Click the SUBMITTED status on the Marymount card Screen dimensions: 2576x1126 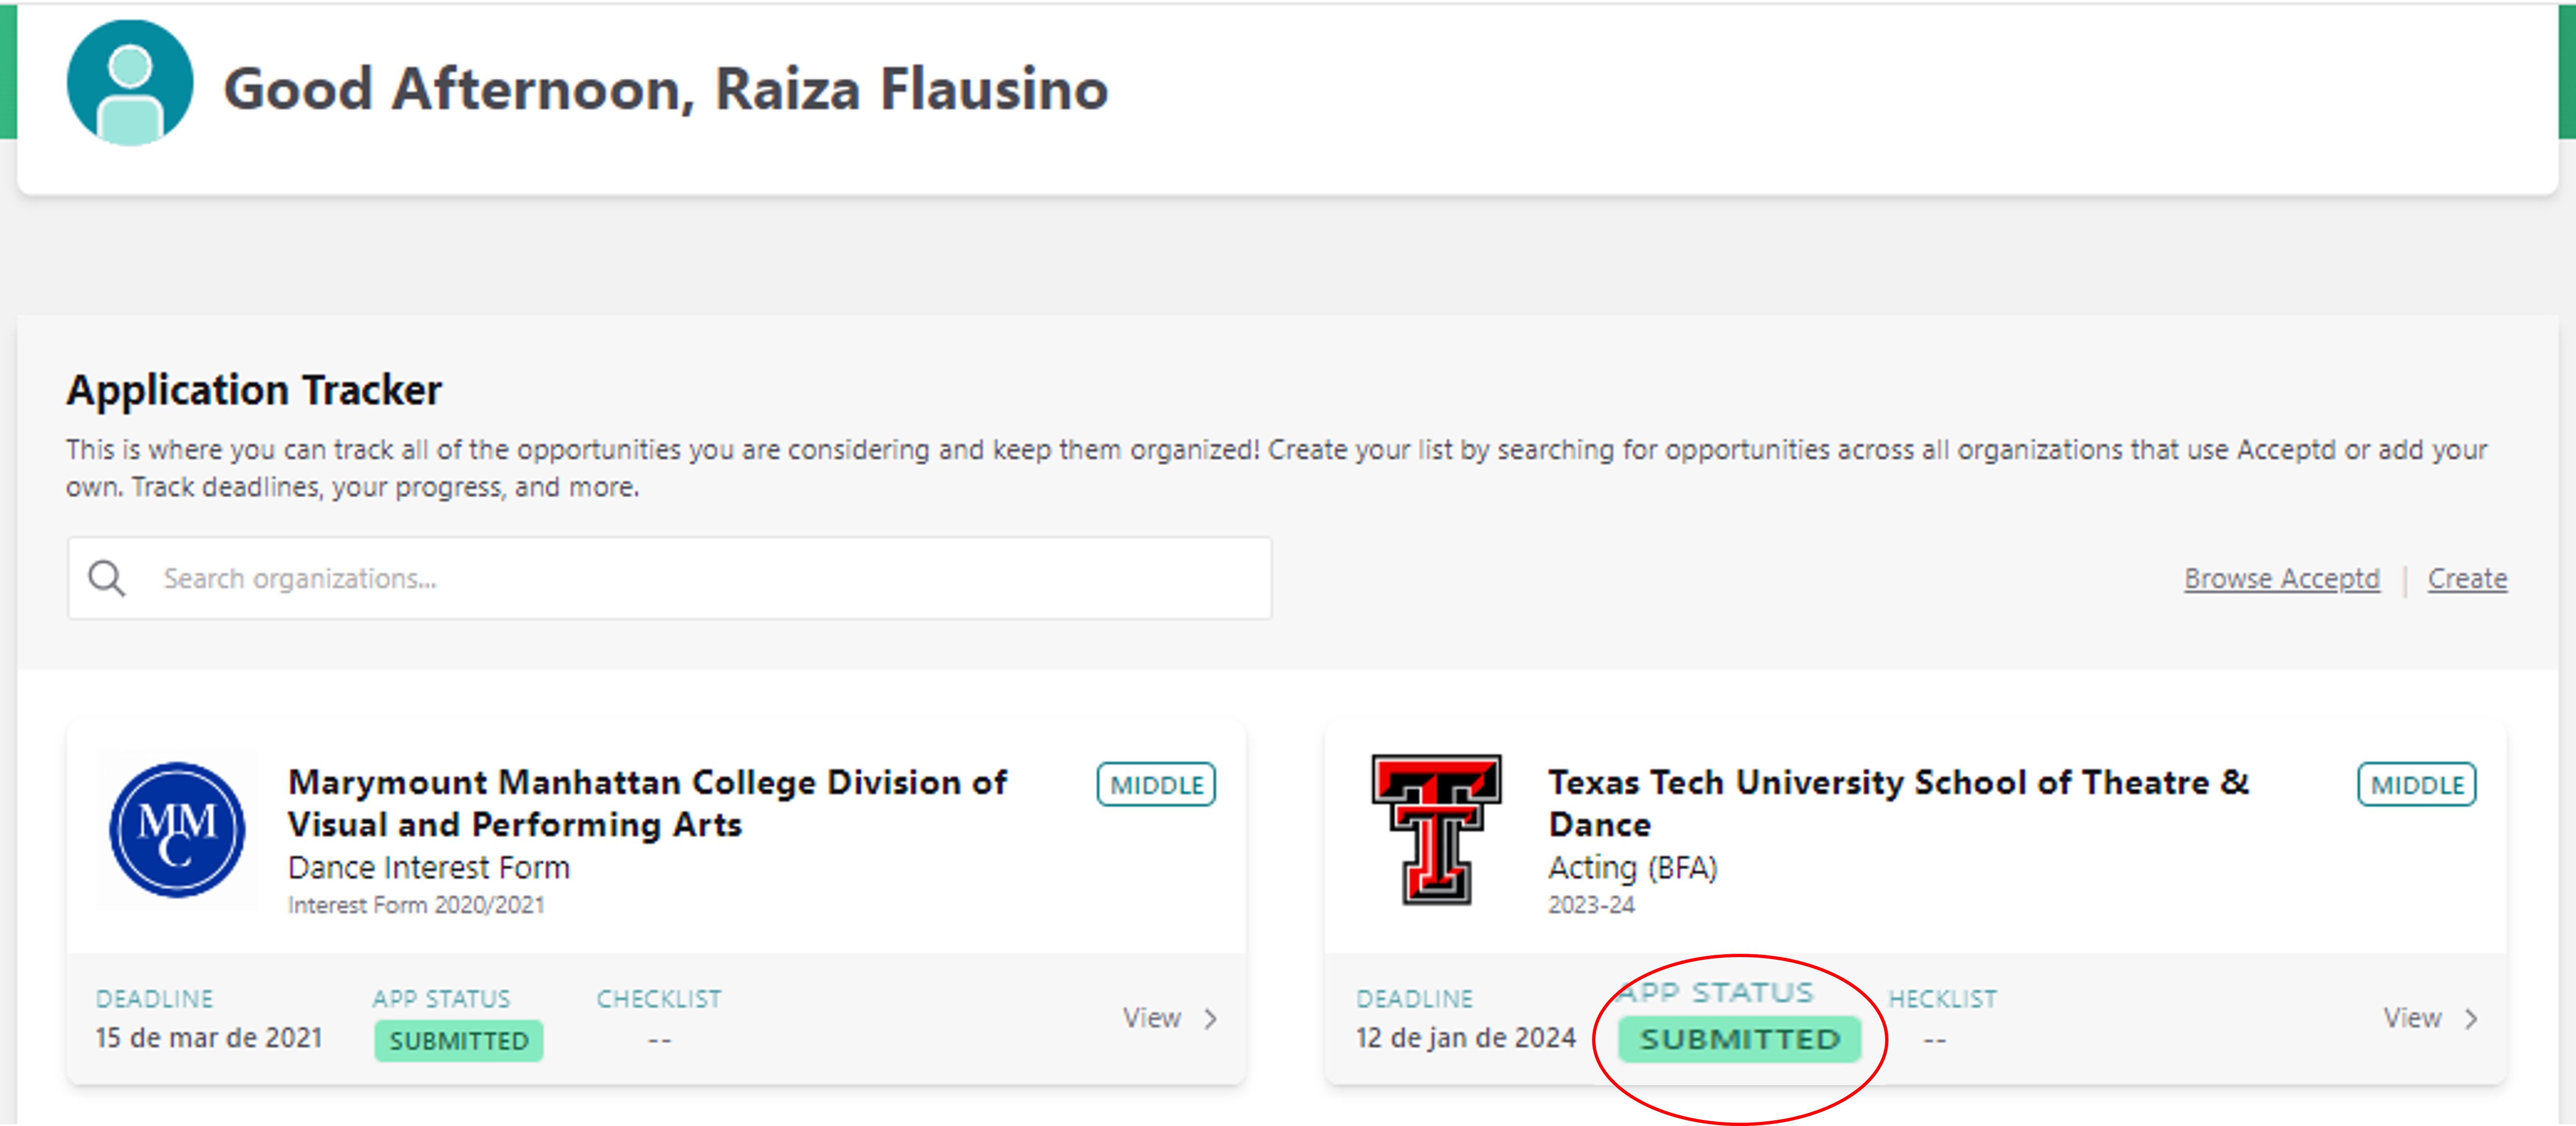click(459, 1041)
